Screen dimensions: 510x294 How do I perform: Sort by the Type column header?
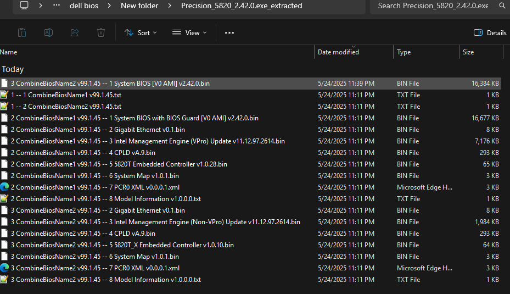pyautogui.click(x=403, y=52)
